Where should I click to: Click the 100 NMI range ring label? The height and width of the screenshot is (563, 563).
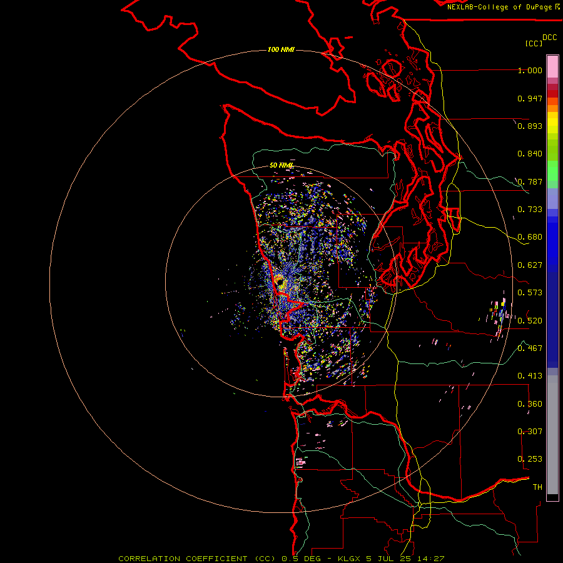[x=281, y=49]
